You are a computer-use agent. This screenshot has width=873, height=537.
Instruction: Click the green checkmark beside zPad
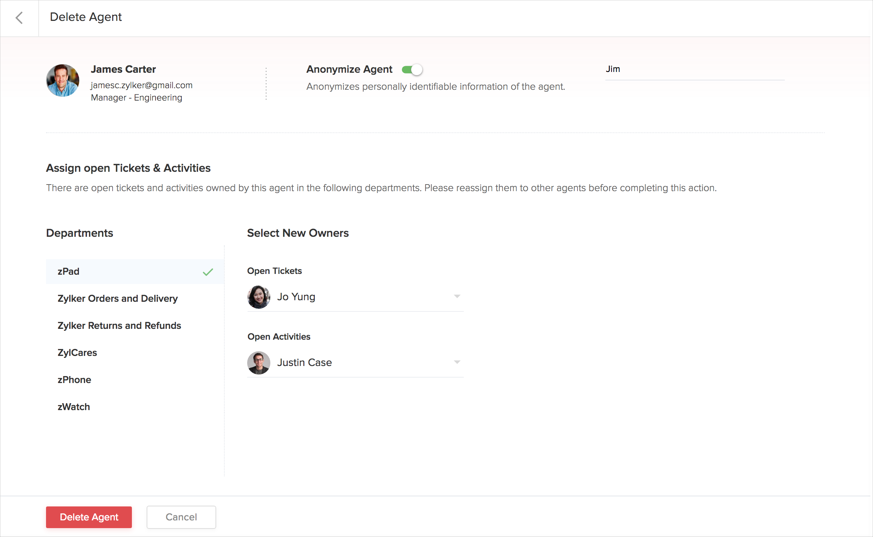tap(208, 272)
